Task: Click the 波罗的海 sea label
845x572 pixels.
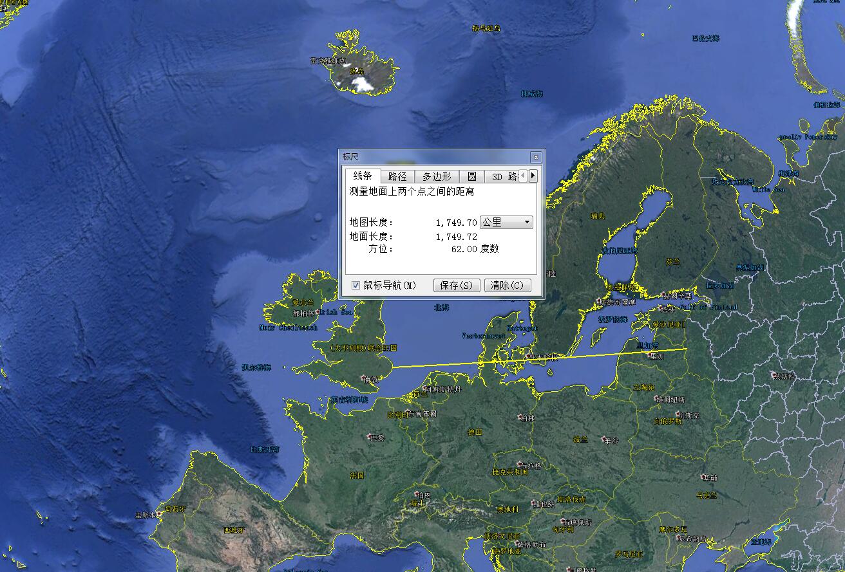Action: (612, 318)
